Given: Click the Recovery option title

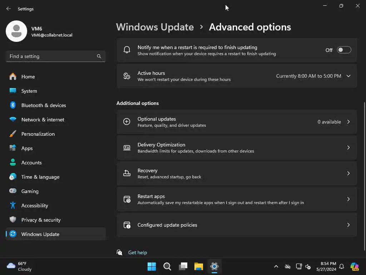Looking at the screenshot, I should coord(148,170).
